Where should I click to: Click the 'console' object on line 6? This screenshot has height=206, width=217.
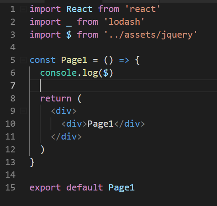59,73
